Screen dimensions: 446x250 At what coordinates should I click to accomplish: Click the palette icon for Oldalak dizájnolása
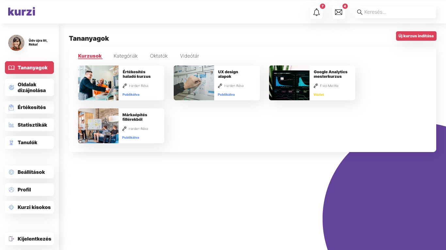[11, 87]
